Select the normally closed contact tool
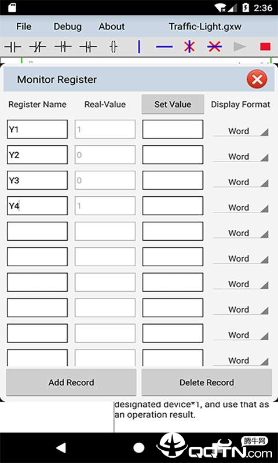Viewport: 278px width, 463px height. point(38,47)
